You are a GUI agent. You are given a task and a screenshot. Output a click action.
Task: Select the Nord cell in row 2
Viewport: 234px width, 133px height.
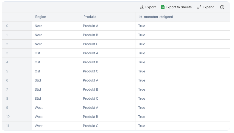pos(38,44)
